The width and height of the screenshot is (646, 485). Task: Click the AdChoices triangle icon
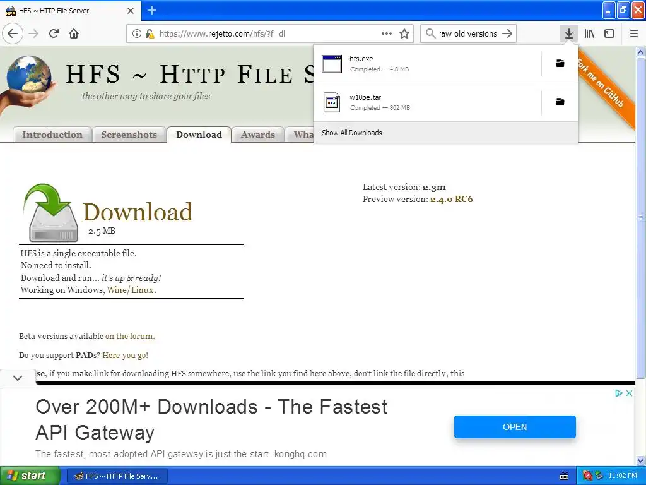coord(619,393)
